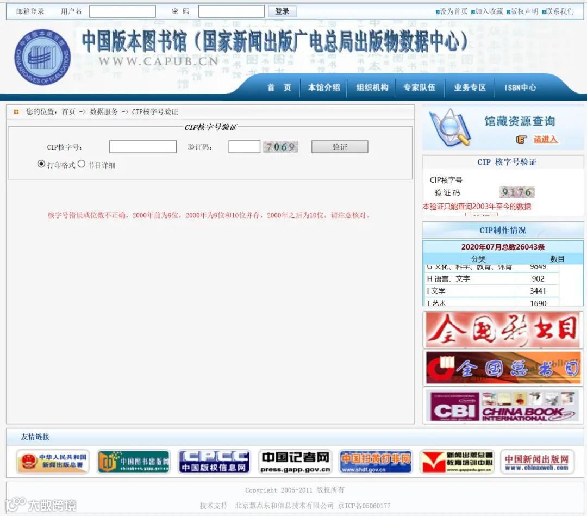Viewport: 587px width, 516px height.
Task: Open the 中国记者网 link logo
Action: pyautogui.click(x=295, y=462)
